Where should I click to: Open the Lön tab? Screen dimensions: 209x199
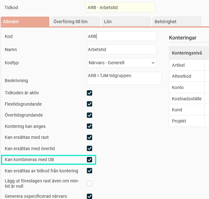click(126, 22)
